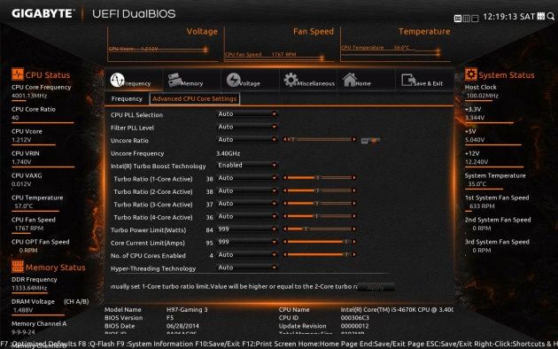
Task: Click the Turbo Ratio 3-Core Active slider
Action: tap(320, 203)
